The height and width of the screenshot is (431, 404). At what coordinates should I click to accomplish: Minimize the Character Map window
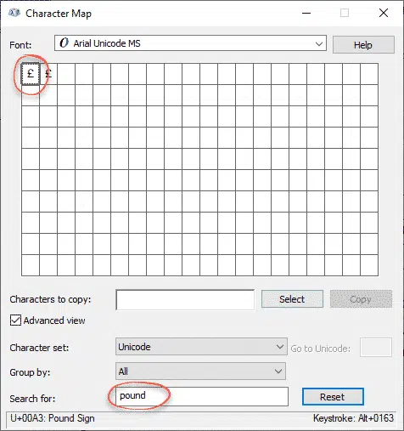click(x=306, y=13)
